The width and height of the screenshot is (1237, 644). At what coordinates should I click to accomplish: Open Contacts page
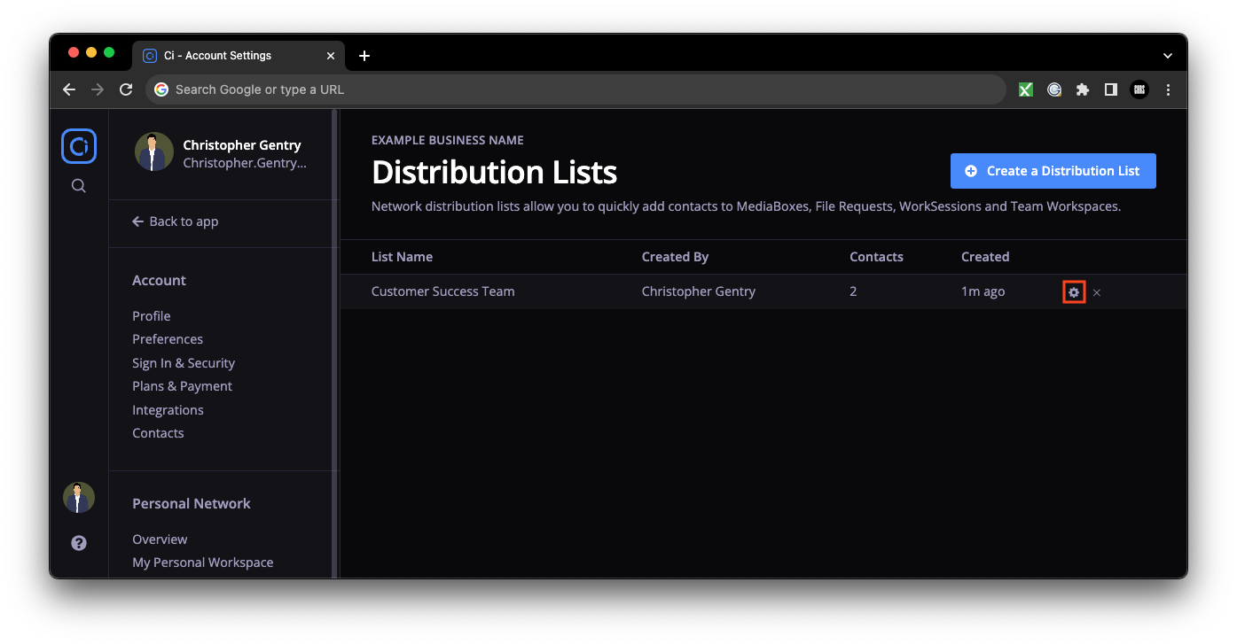click(158, 433)
